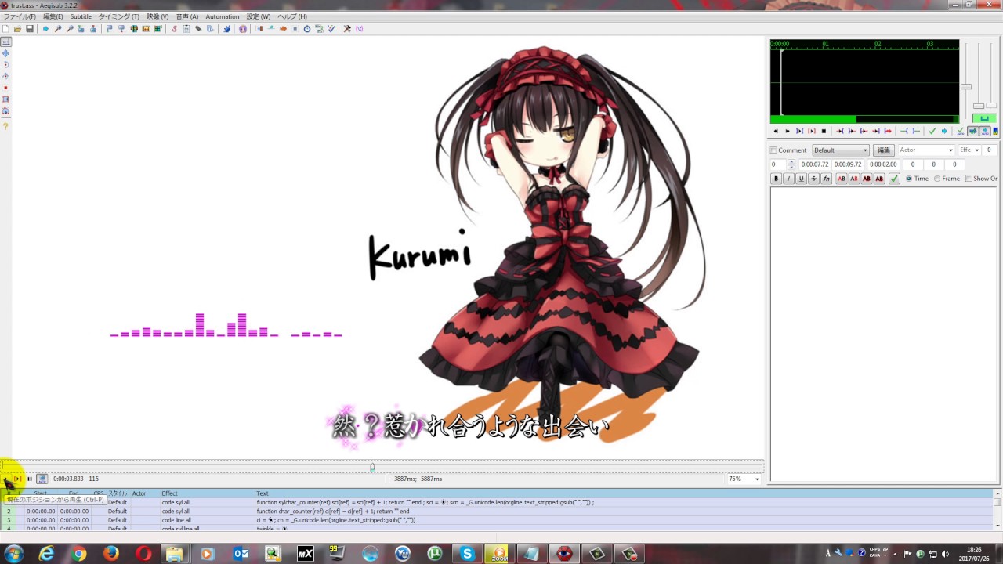Open the 映像(V) video menu
Viewport: 1003px width, 564px height.
pos(158,16)
